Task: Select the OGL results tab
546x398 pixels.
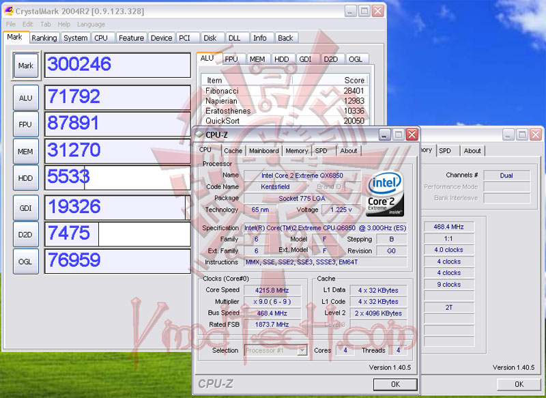Action: 356,59
